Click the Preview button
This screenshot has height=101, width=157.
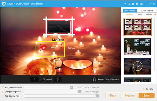point(130,96)
